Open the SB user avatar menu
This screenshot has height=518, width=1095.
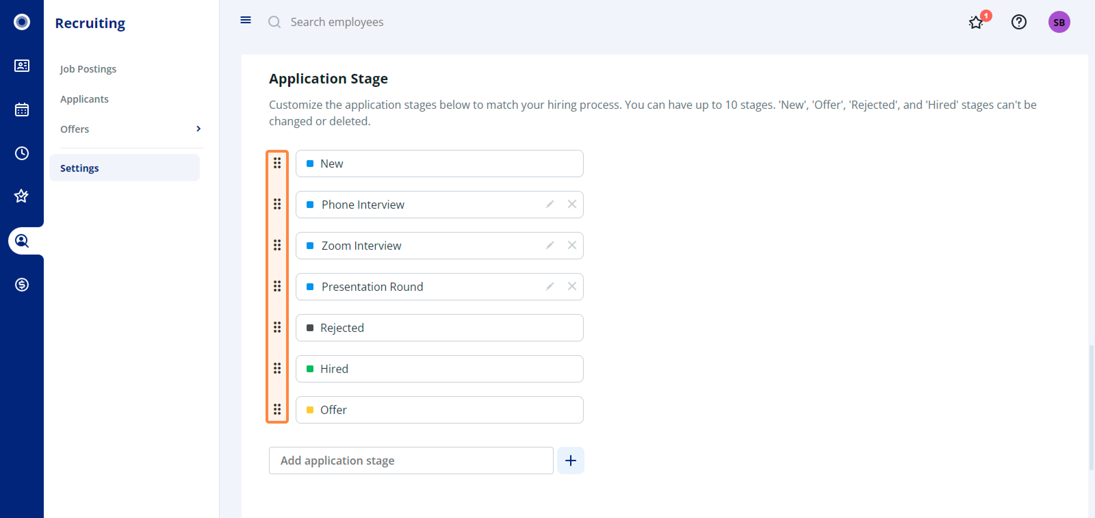coord(1059,22)
